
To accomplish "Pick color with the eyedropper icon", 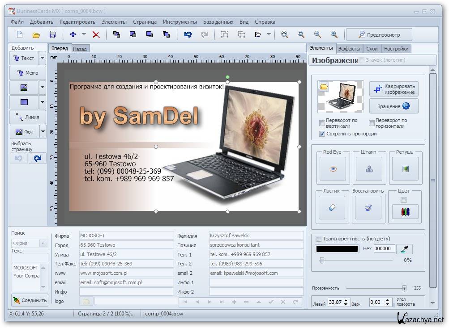I will click(x=405, y=249).
